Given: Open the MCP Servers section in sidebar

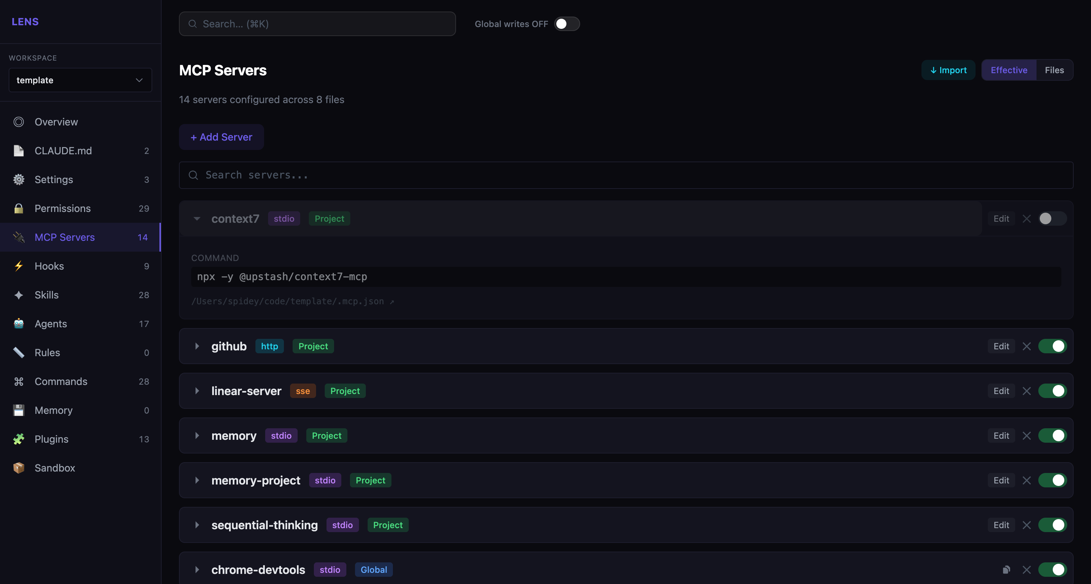Looking at the screenshot, I should [64, 237].
